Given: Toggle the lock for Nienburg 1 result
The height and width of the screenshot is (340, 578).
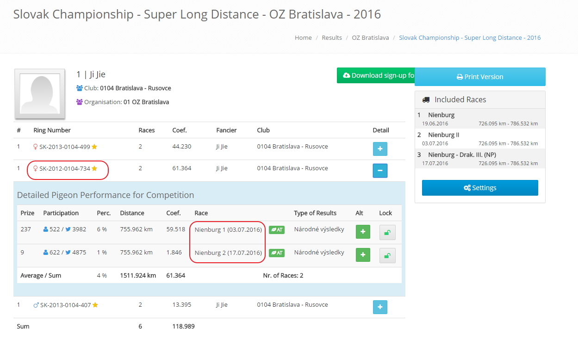Looking at the screenshot, I should 387,232.
